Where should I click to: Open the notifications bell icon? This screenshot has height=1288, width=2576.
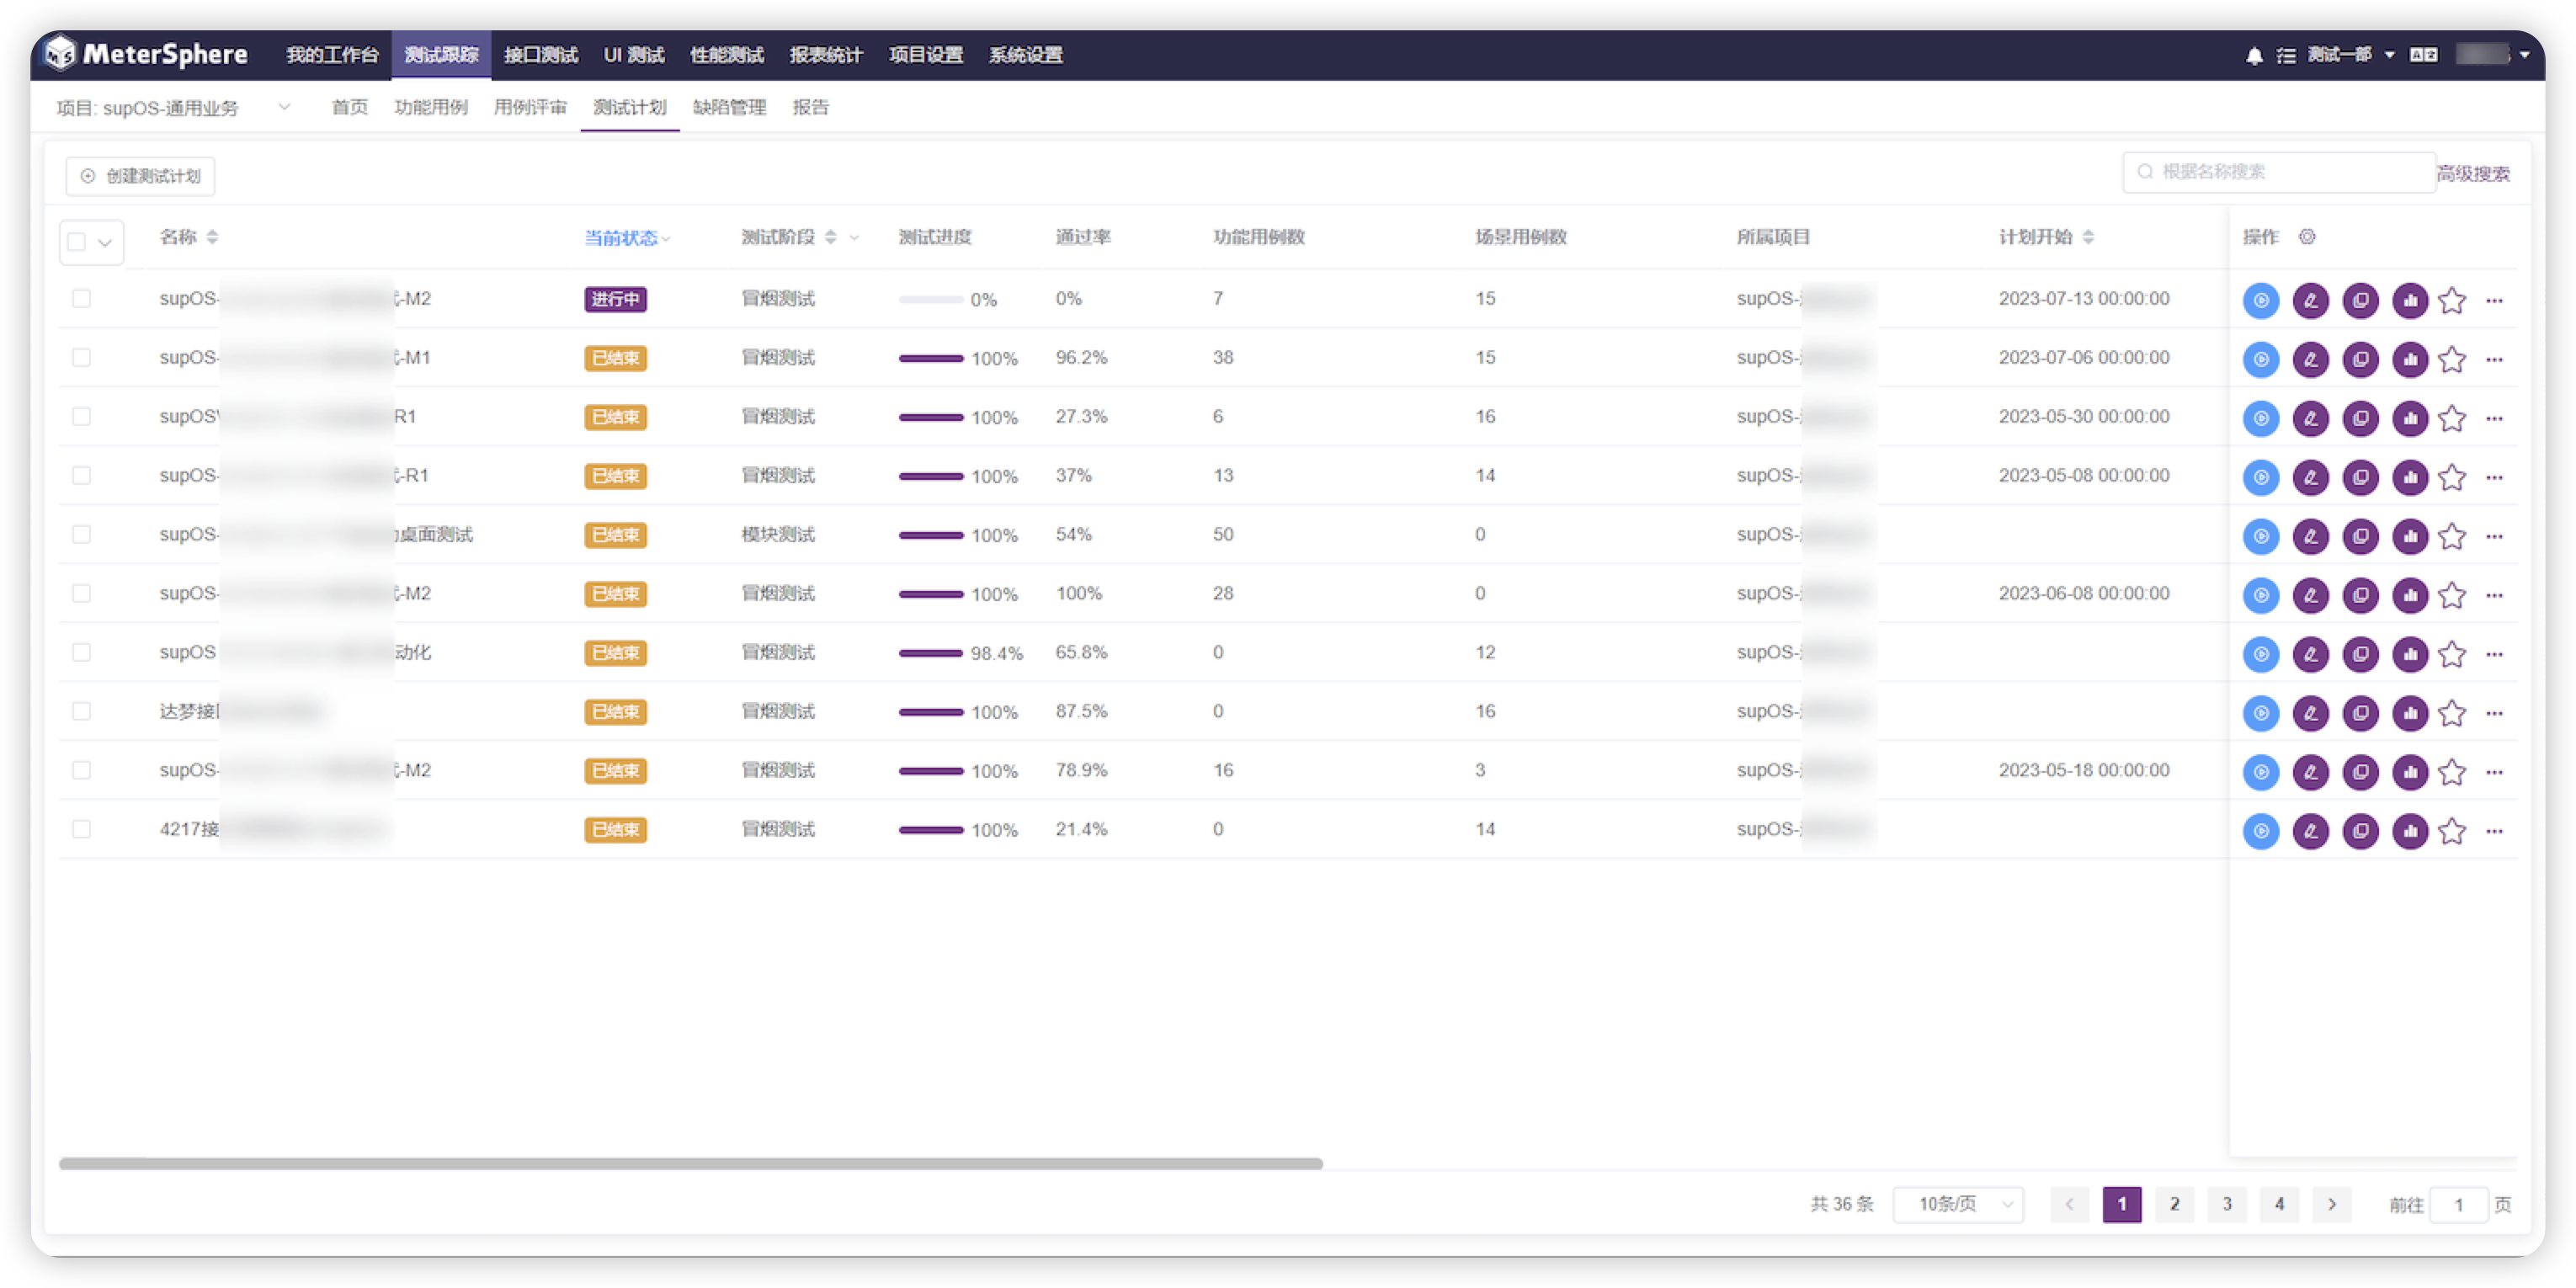[x=2254, y=56]
